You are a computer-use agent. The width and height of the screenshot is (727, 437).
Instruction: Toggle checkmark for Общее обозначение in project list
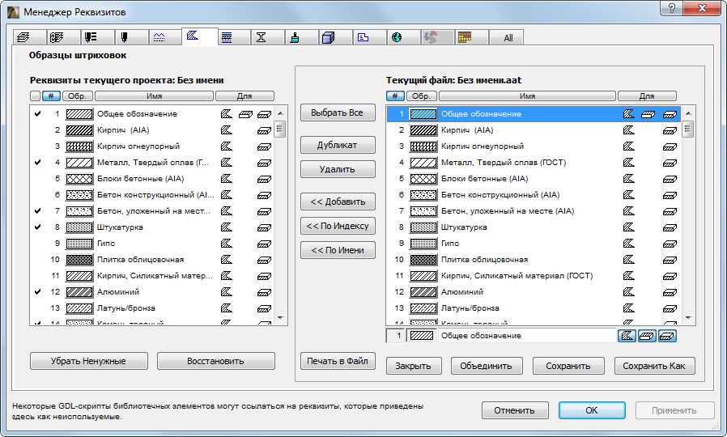[x=37, y=113]
